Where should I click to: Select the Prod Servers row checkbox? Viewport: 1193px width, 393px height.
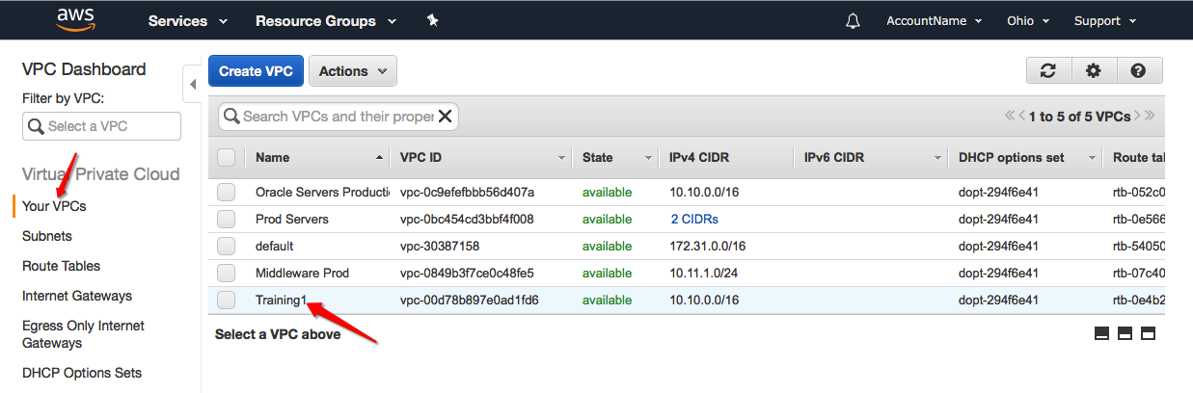[227, 220]
